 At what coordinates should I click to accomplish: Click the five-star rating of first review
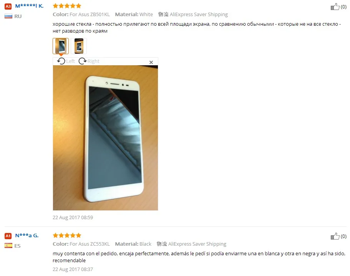tap(67, 6)
